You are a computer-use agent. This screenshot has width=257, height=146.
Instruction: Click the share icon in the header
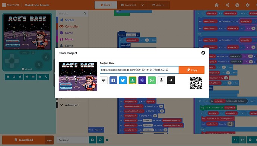click(x=227, y=5)
